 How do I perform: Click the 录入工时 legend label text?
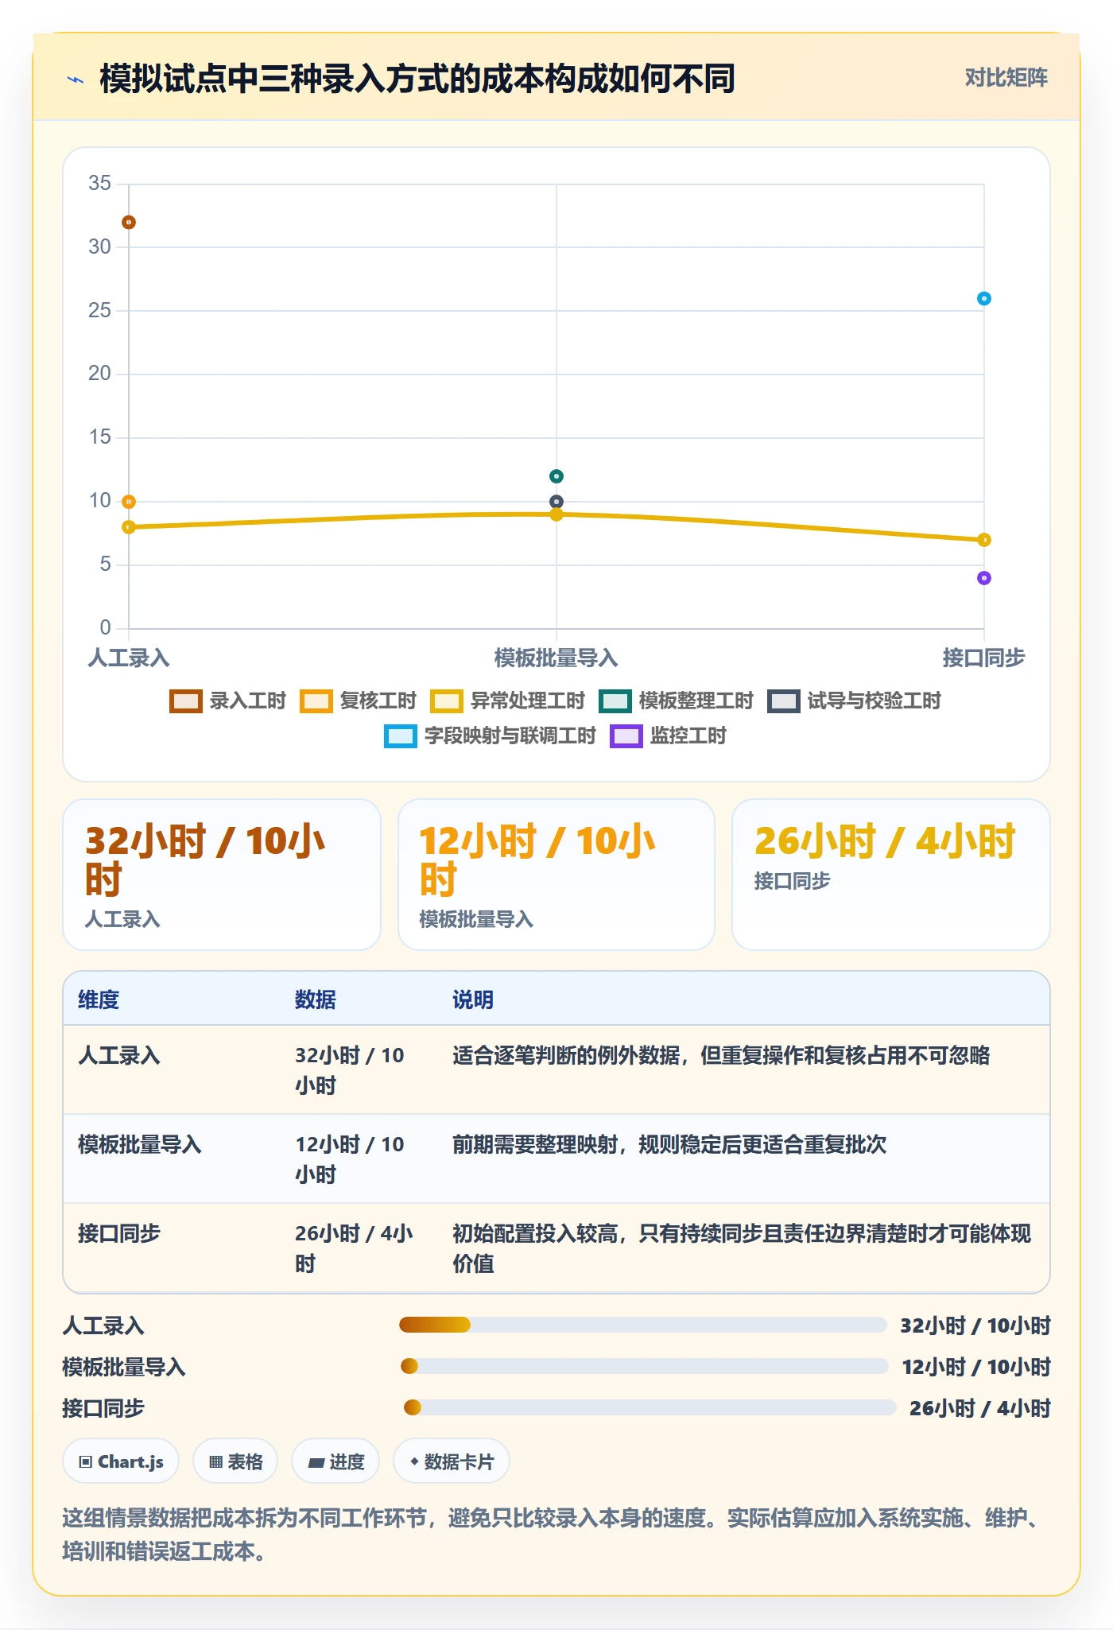(x=248, y=701)
